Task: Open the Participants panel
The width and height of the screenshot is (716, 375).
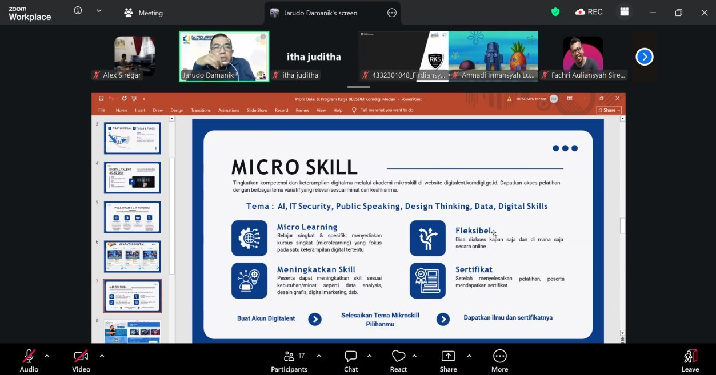Action: pyautogui.click(x=289, y=357)
